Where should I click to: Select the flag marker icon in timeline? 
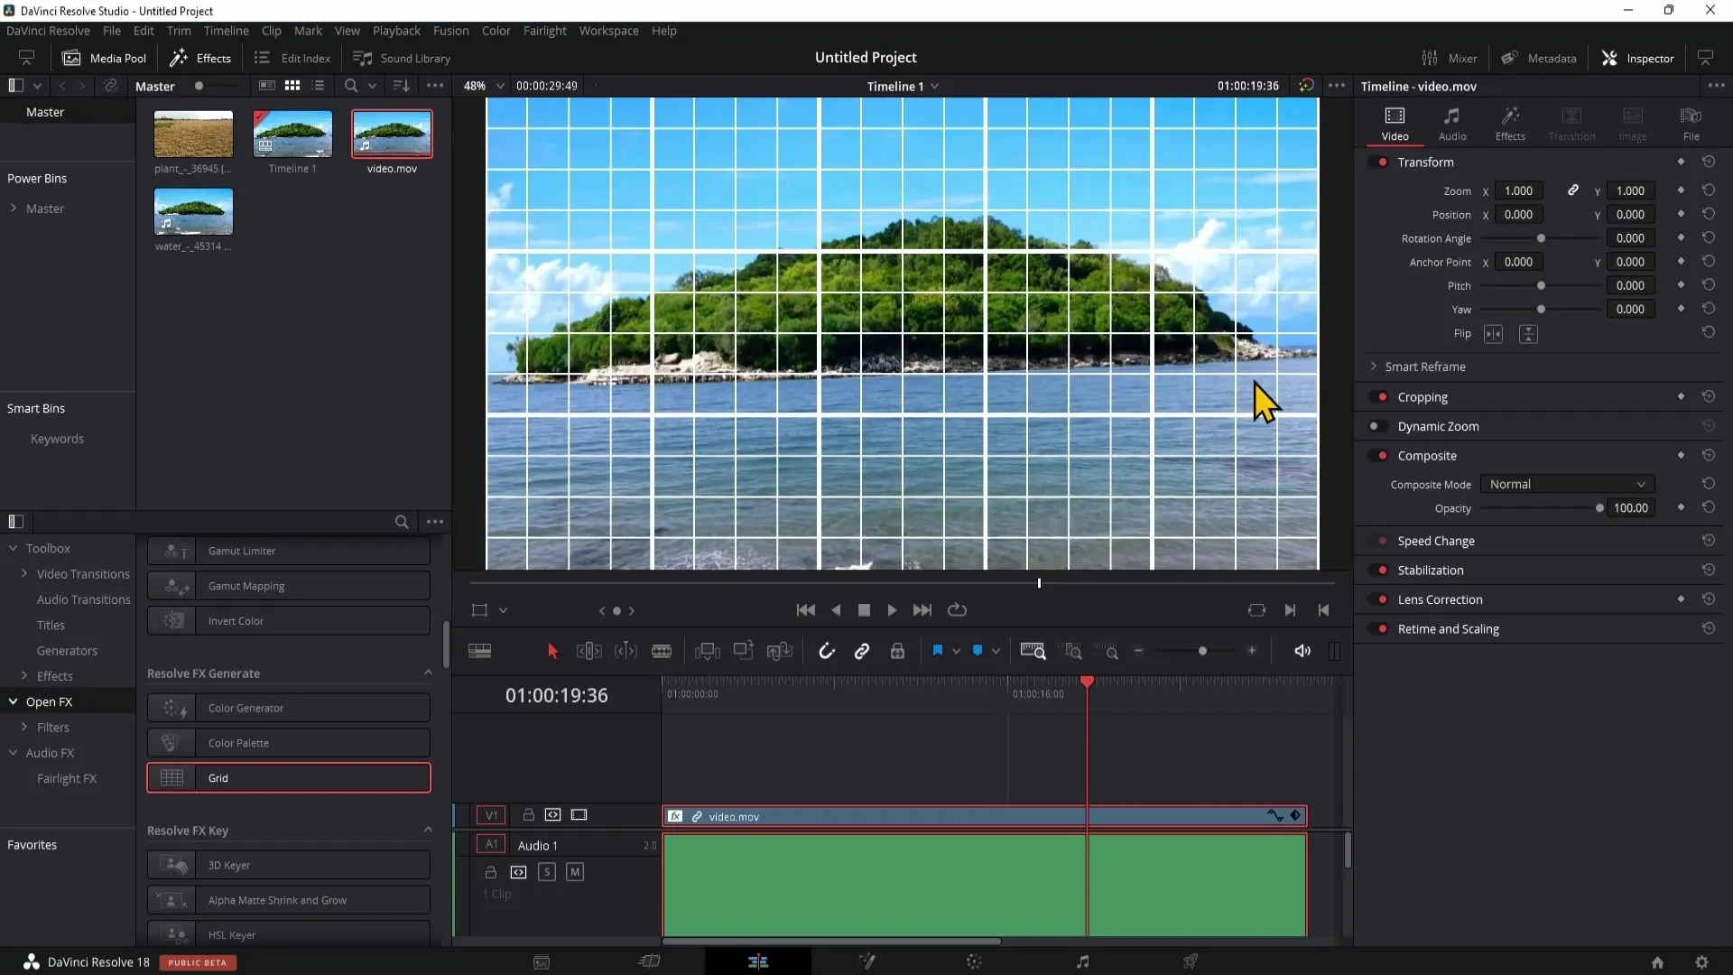(x=939, y=651)
